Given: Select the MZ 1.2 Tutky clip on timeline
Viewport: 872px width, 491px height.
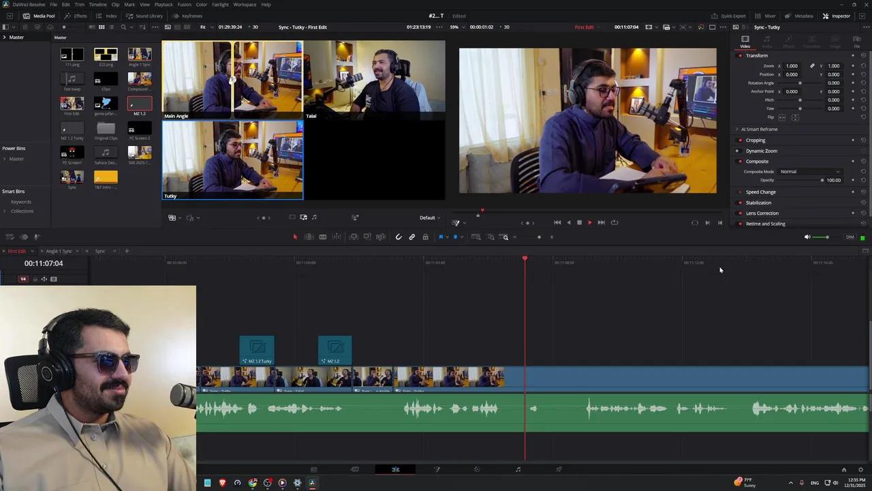Looking at the screenshot, I should [257, 351].
